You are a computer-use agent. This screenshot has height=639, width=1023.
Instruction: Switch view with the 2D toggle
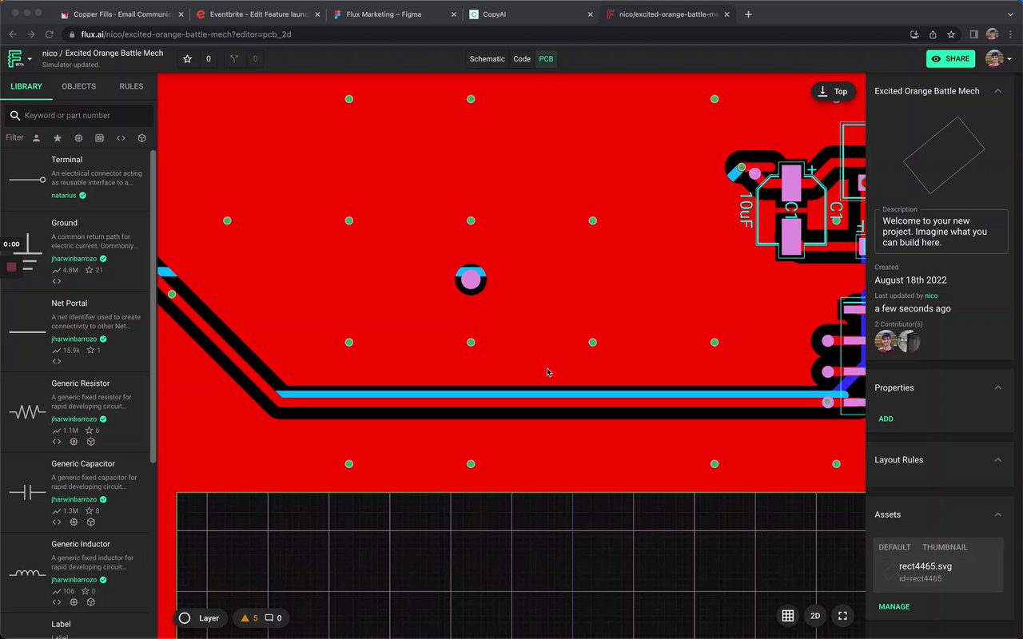click(x=815, y=616)
